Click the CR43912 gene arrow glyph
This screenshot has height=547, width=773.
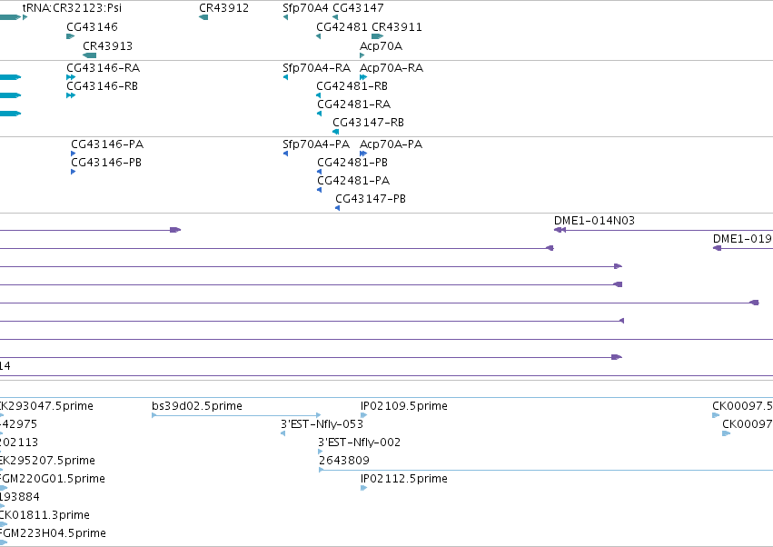click(203, 17)
